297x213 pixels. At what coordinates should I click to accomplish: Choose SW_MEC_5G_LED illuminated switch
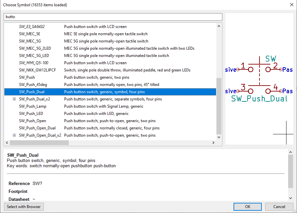(x=34, y=56)
